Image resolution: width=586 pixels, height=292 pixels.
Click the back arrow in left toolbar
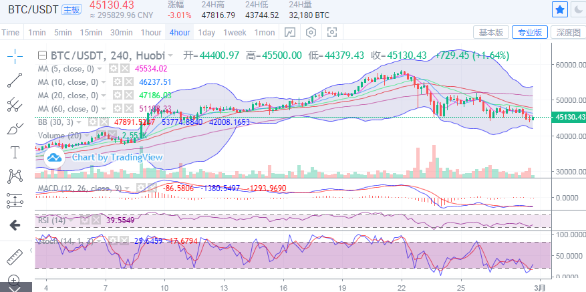[x=15, y=225]
